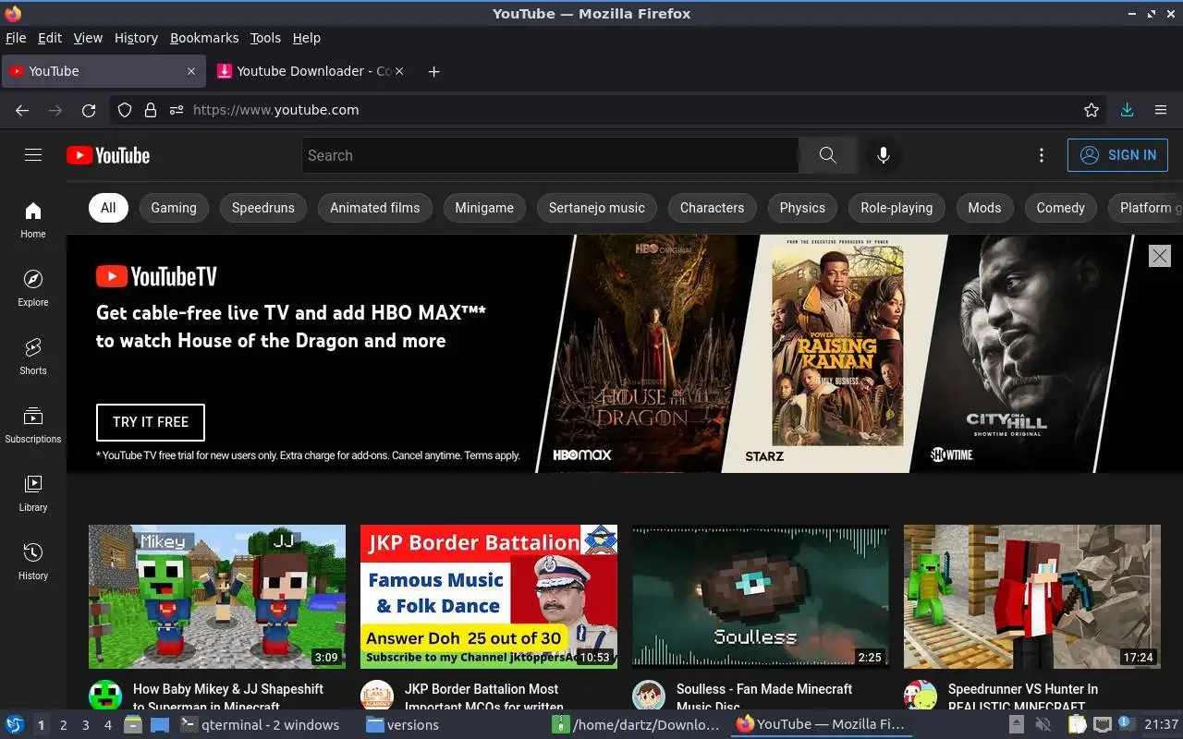Select the All filter chip
1183x739 pixels.
pyautogui.click(x=108, y=208)
